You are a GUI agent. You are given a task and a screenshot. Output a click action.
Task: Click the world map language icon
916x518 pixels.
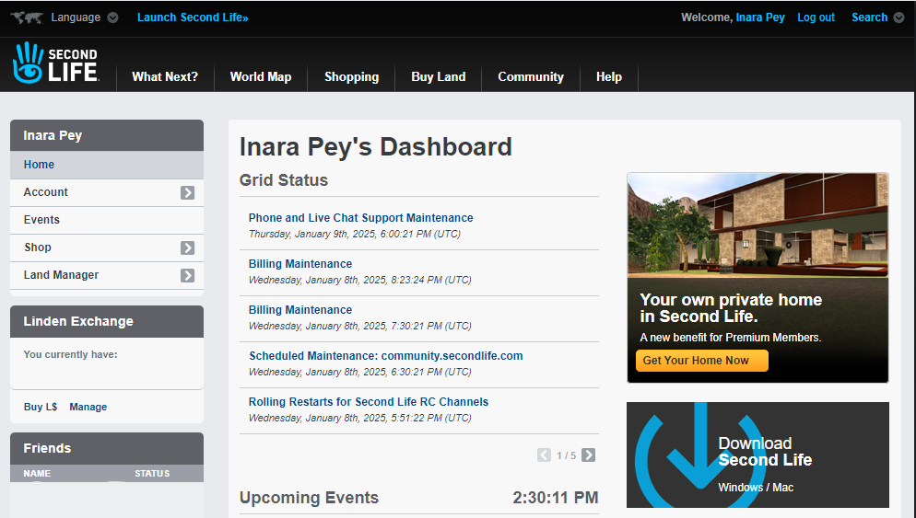pos(26,17)
